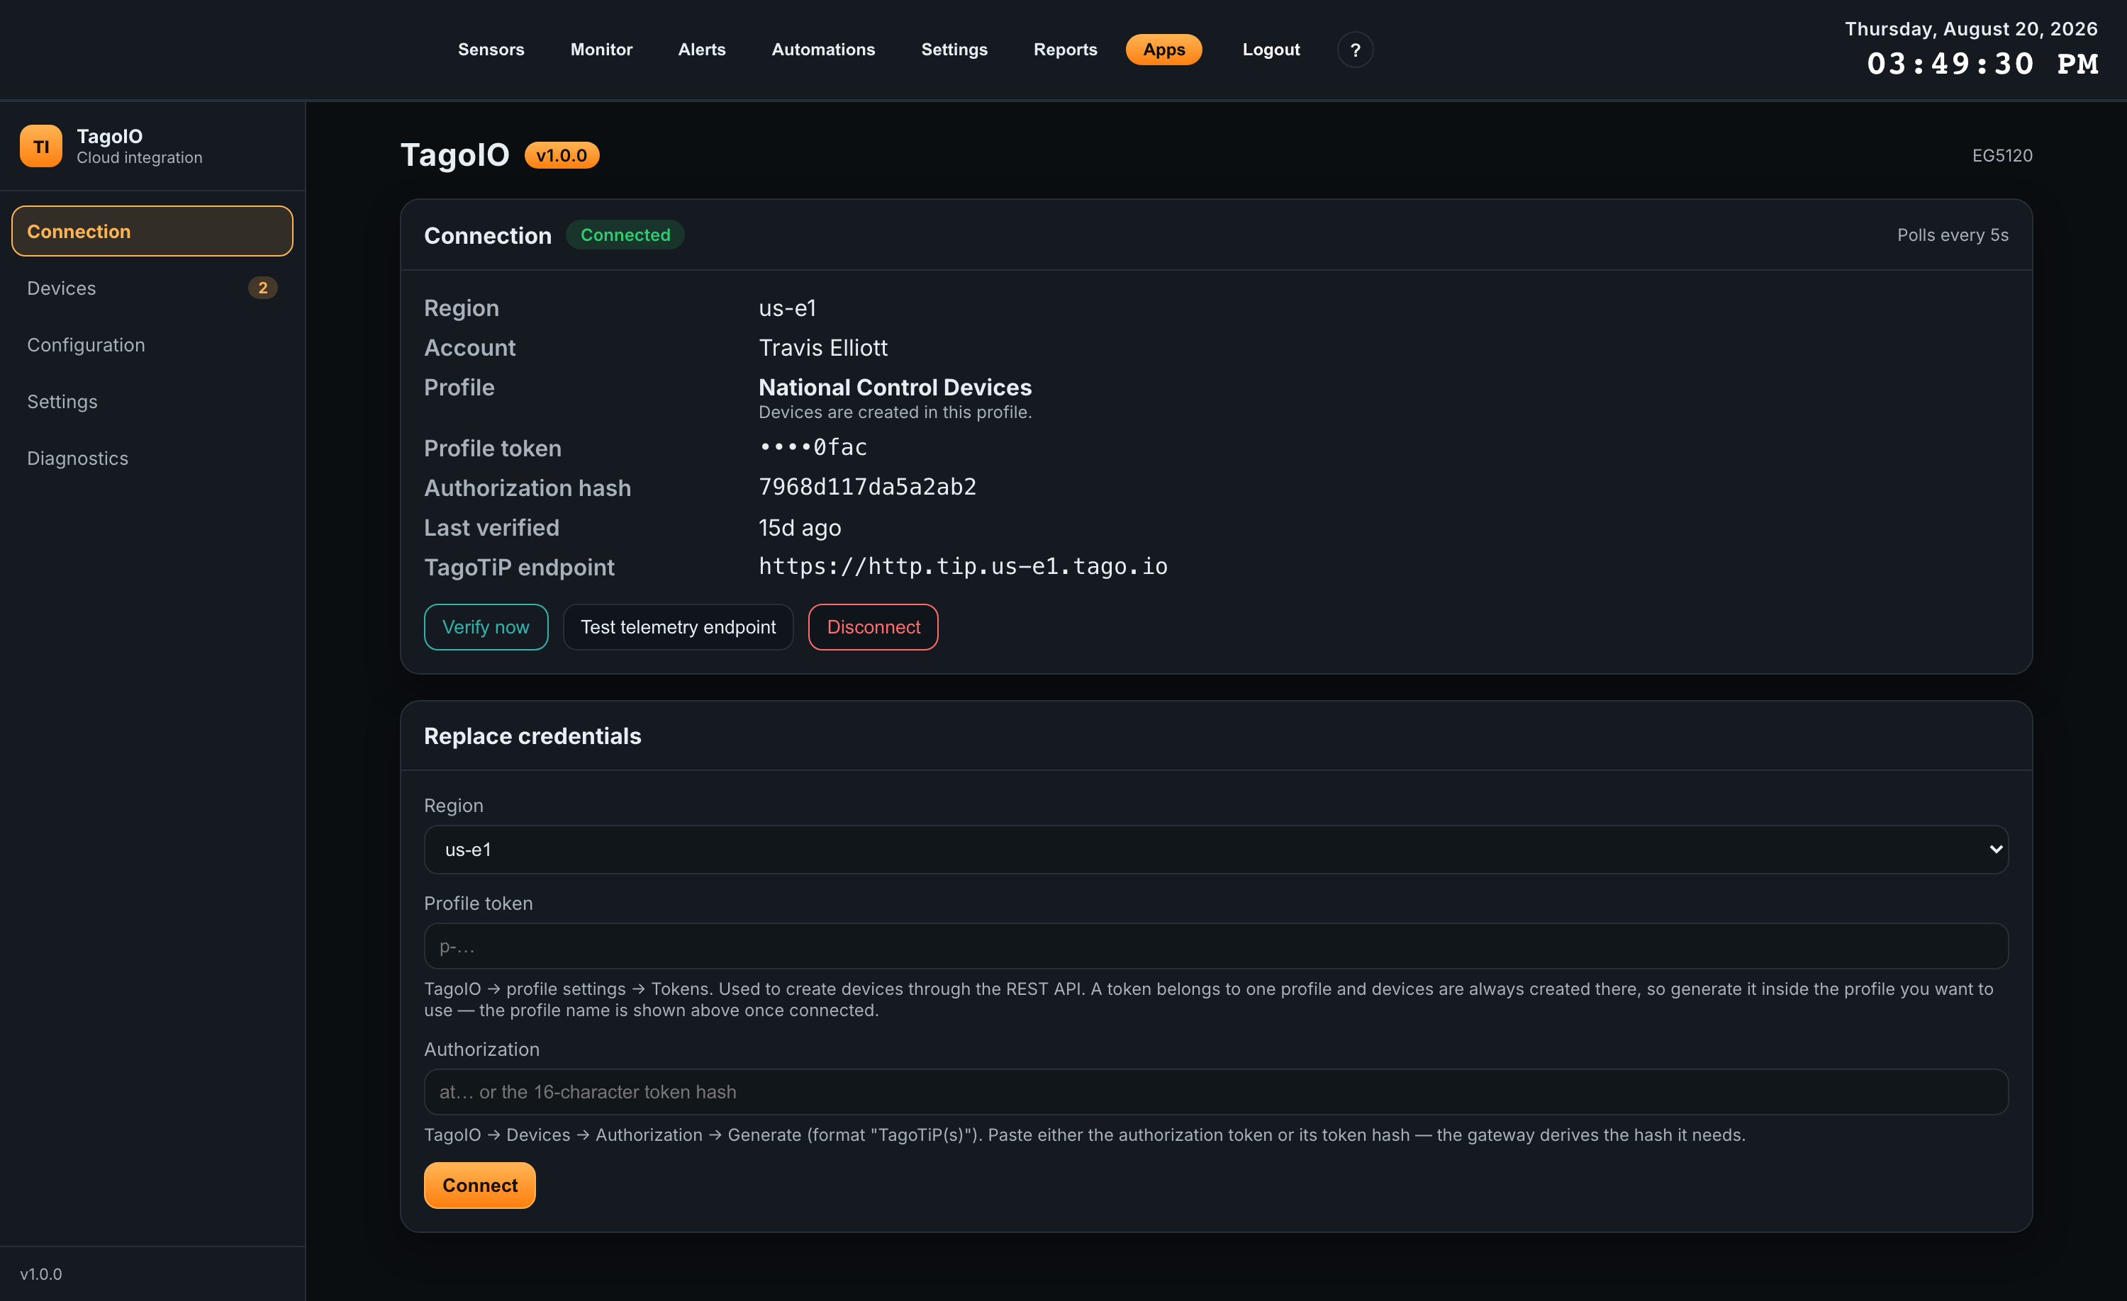This screenshot has height=1301, width=2127.
Task: Click the date Thursday, August 20, 2026
Action: (1971, 28)
